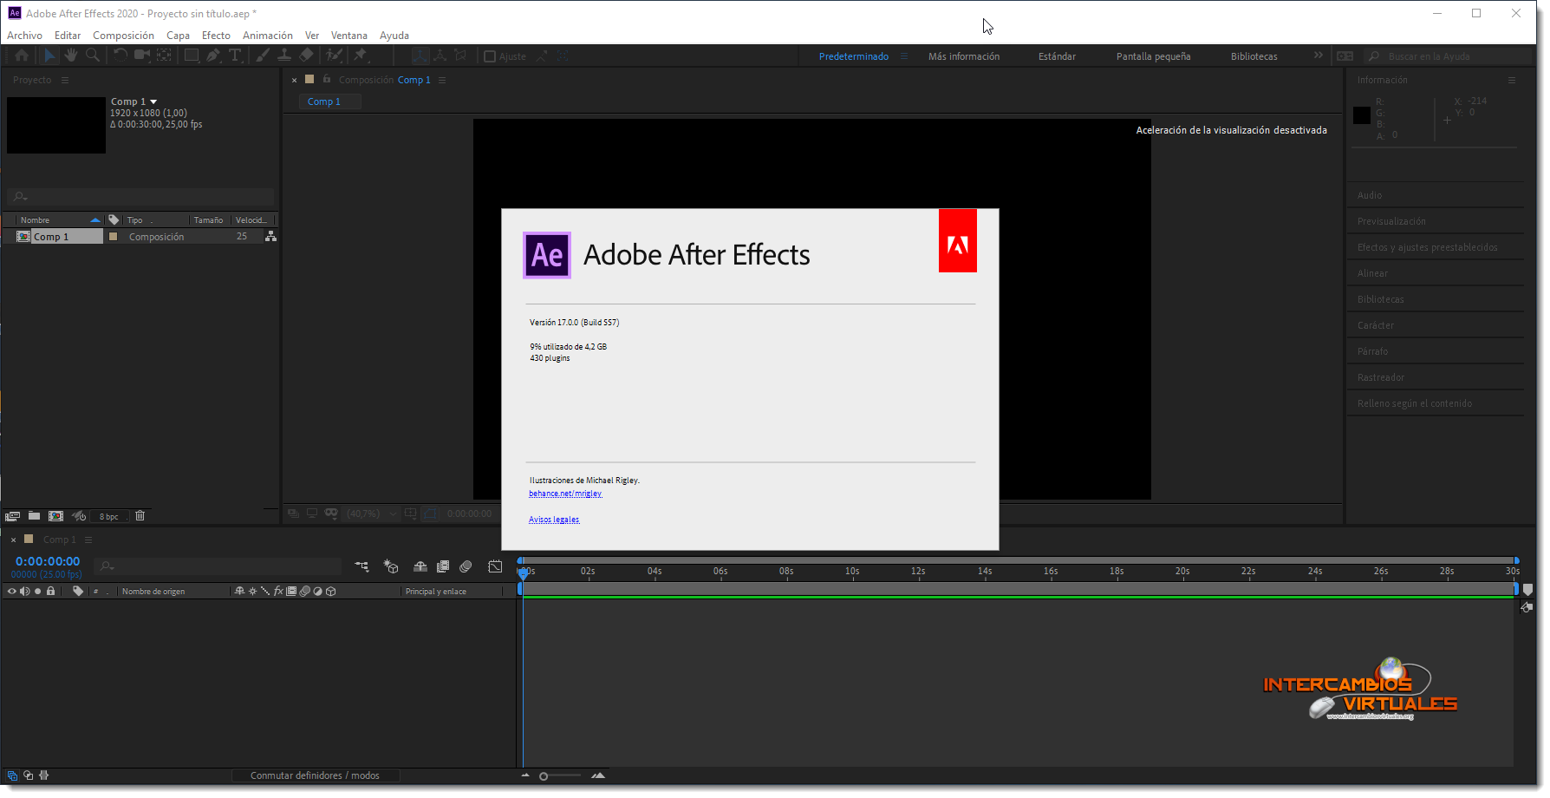Delete selected project item with trash icon

(x=140, y=516)
